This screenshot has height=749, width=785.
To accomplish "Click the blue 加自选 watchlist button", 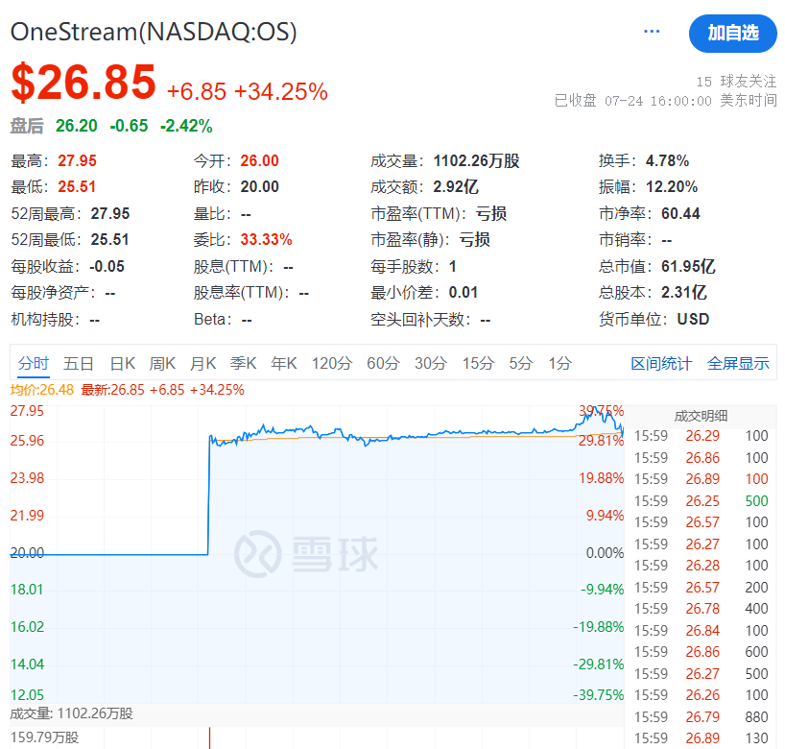I will [x=732, y=33].
